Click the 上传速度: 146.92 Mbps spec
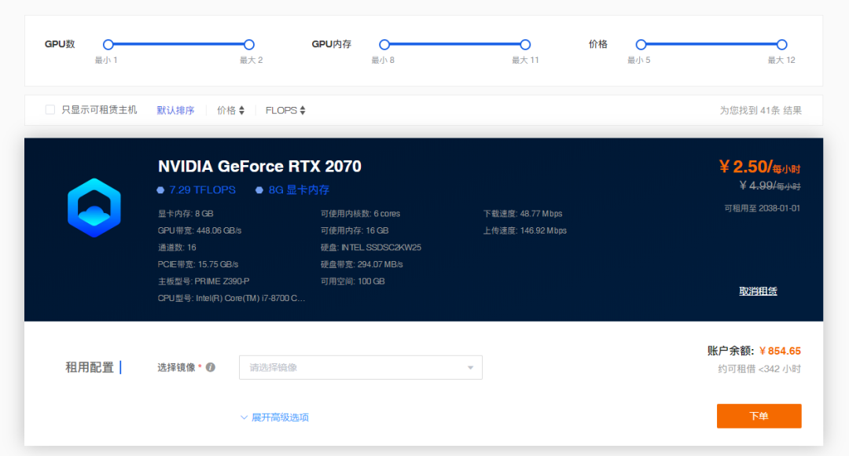The image size is (849, 456). [525, 230]
